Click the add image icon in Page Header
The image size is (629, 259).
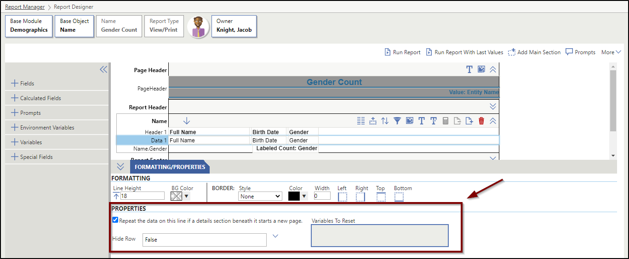click(481, 69)
